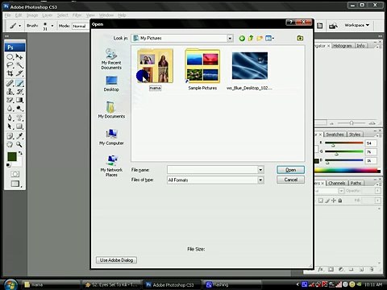Open the Brush preset picker arrow
Viewport: 387px width, 290px height.
[52, 26]
